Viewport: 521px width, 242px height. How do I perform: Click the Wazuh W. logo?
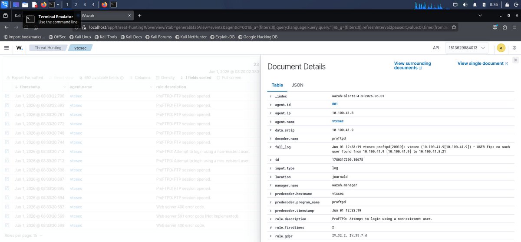point(20,48)
